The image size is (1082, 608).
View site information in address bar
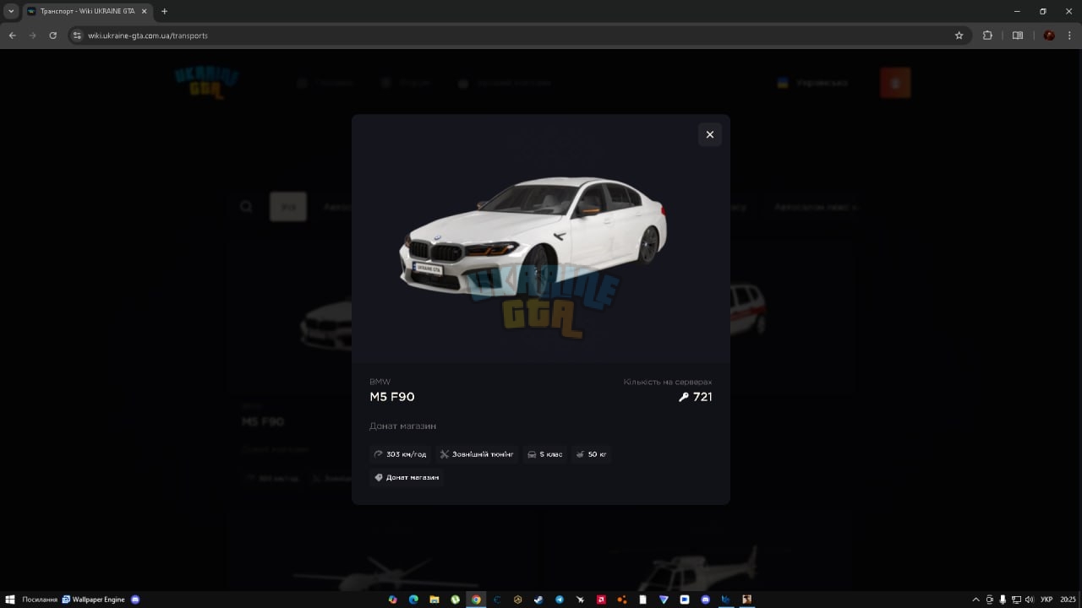pyautogui.click(x=76, y=35)
